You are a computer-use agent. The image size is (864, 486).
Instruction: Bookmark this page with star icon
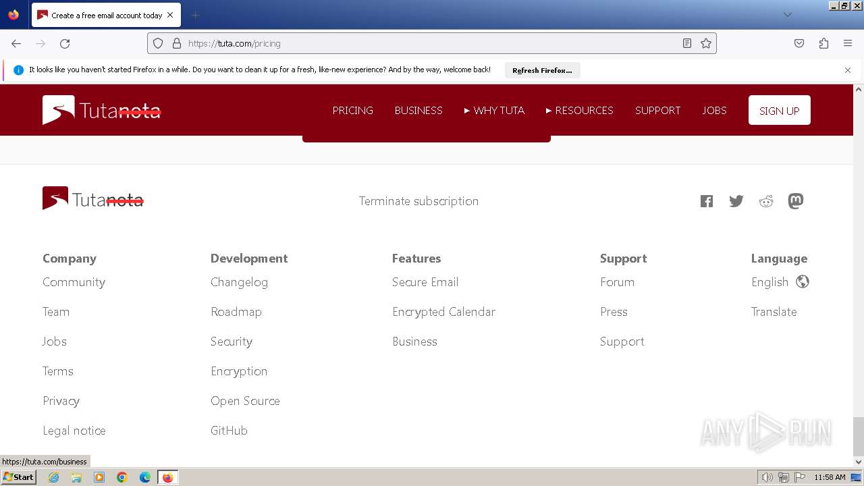coord(706,43)
